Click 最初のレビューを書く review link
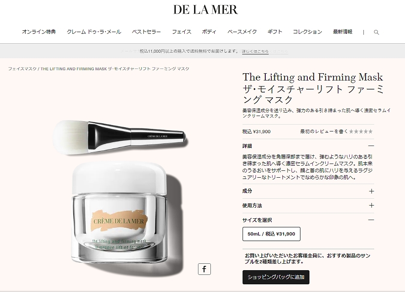Viewport: 405px width, 292px height. (324, 131)
